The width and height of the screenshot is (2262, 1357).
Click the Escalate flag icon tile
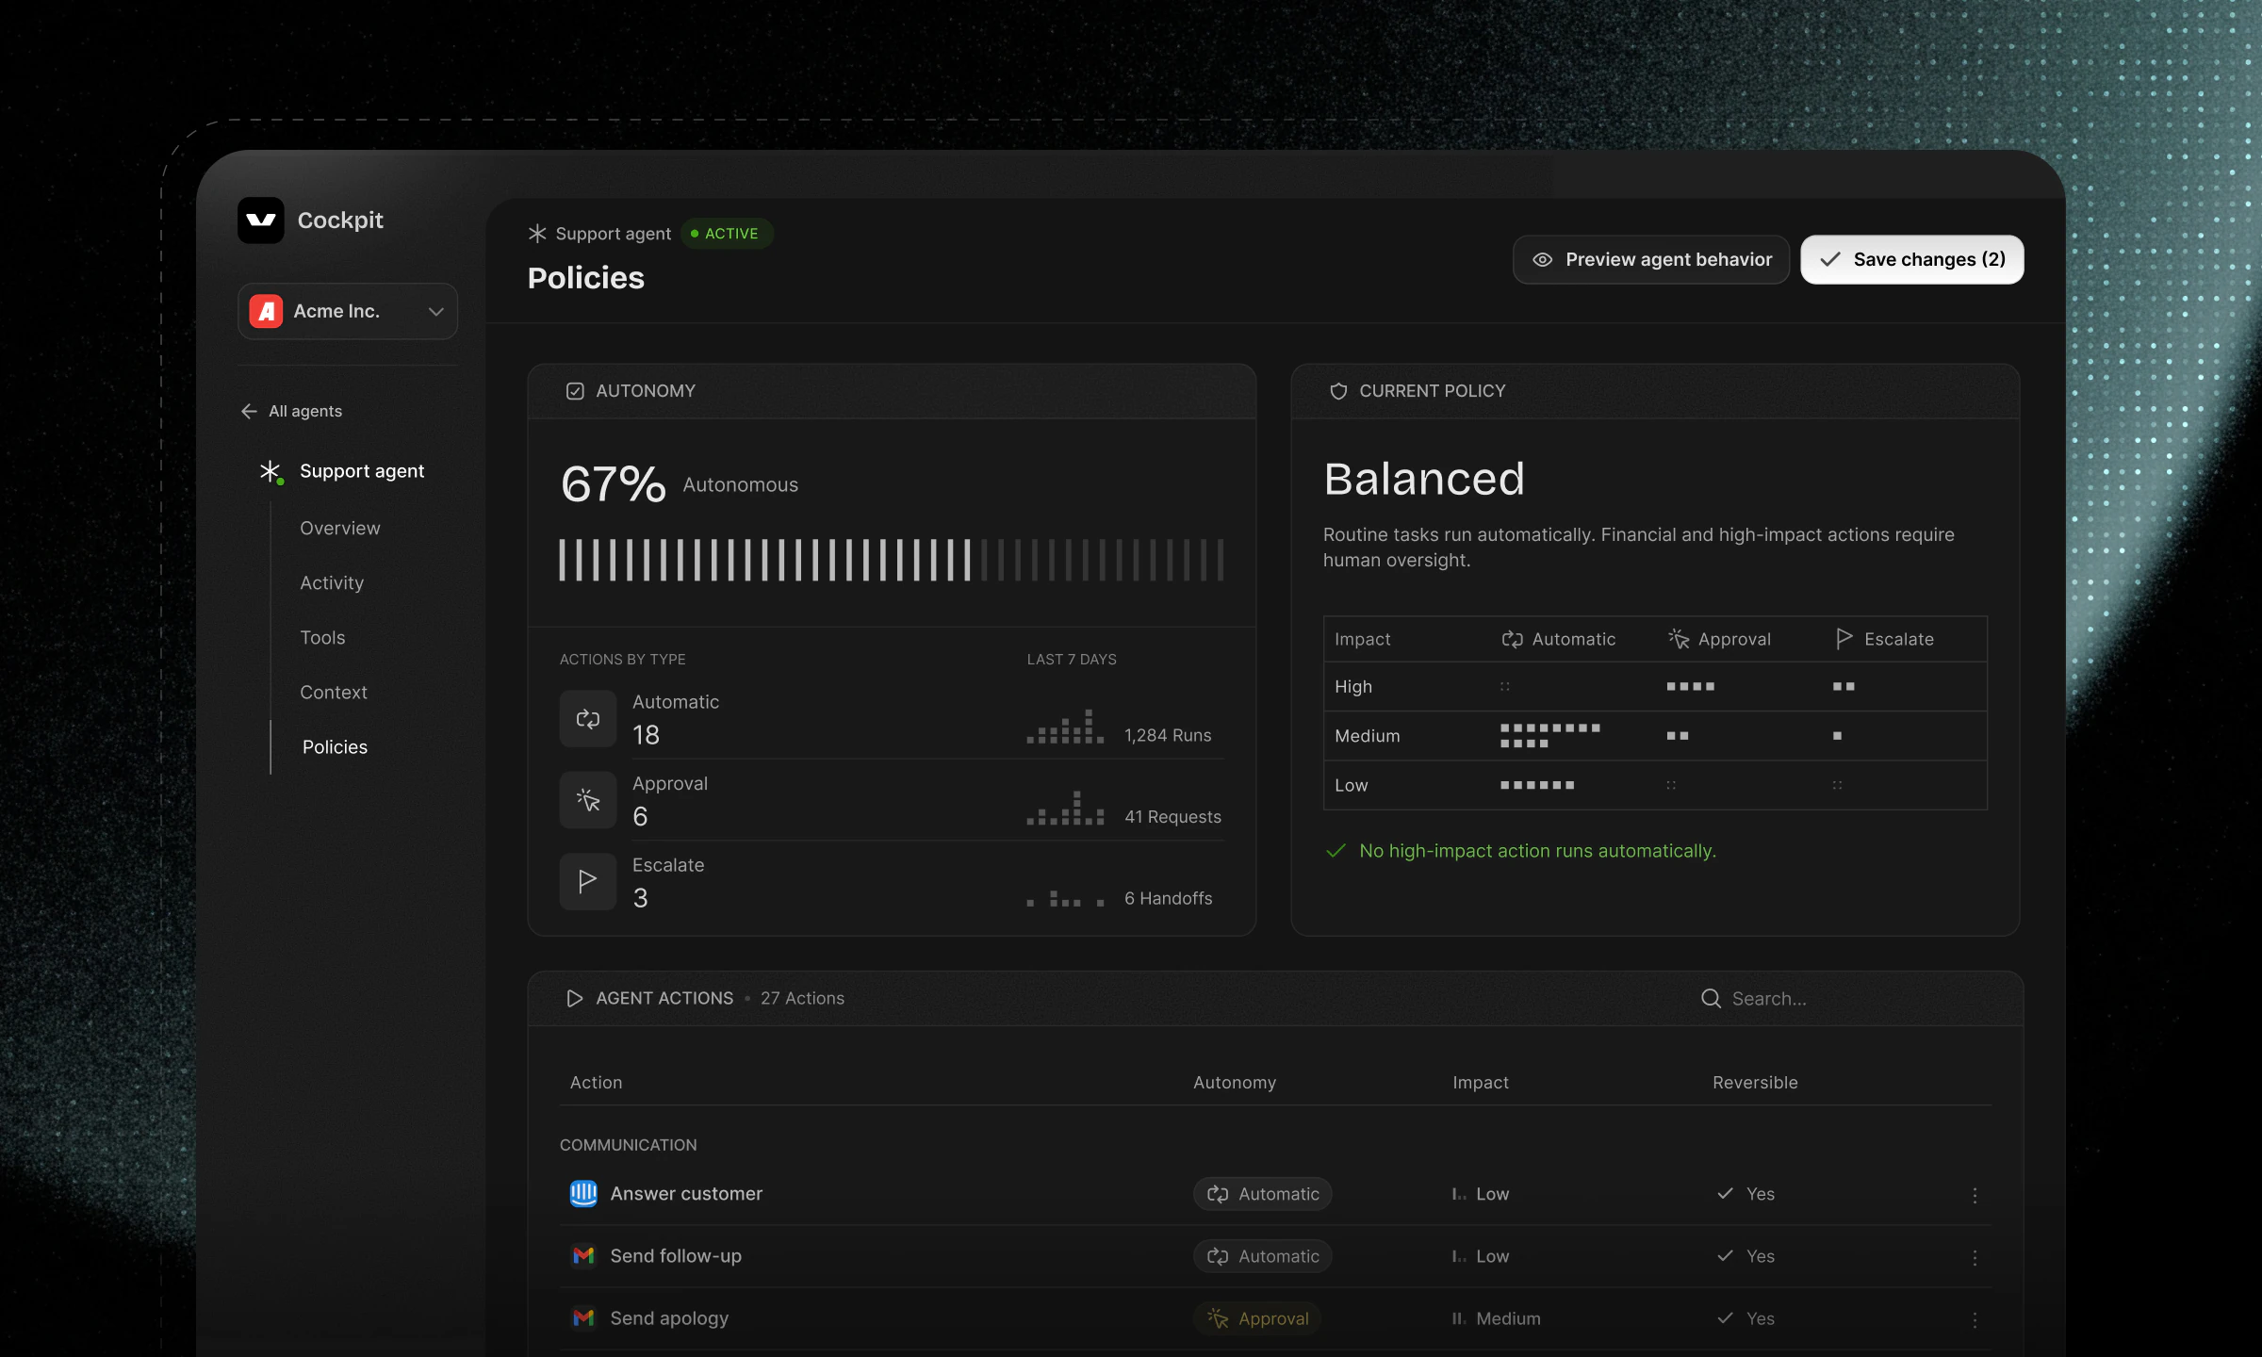588,881
